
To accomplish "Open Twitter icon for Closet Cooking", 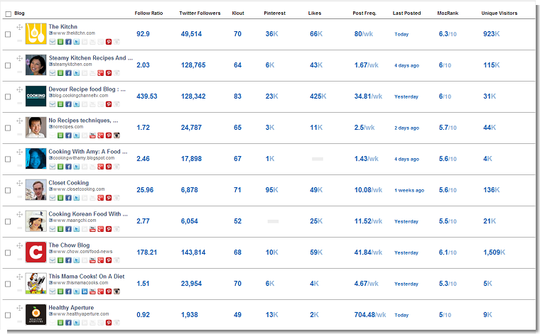I will (77, 198).
